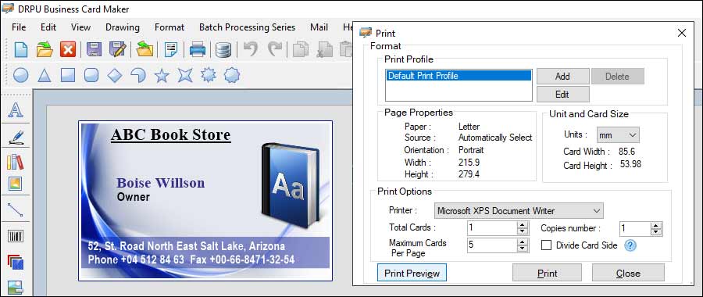Screen dimensions: 703x297
Task: Click the Copies number input field
Action: [635, 229]
